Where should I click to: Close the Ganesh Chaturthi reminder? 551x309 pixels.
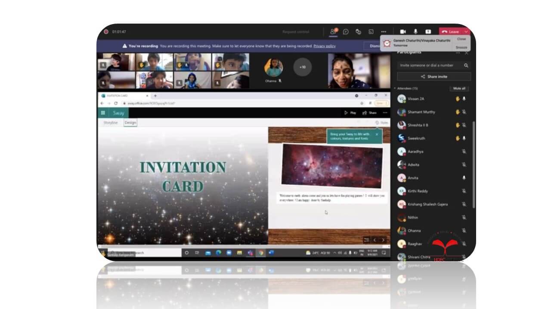pos(461,39)
